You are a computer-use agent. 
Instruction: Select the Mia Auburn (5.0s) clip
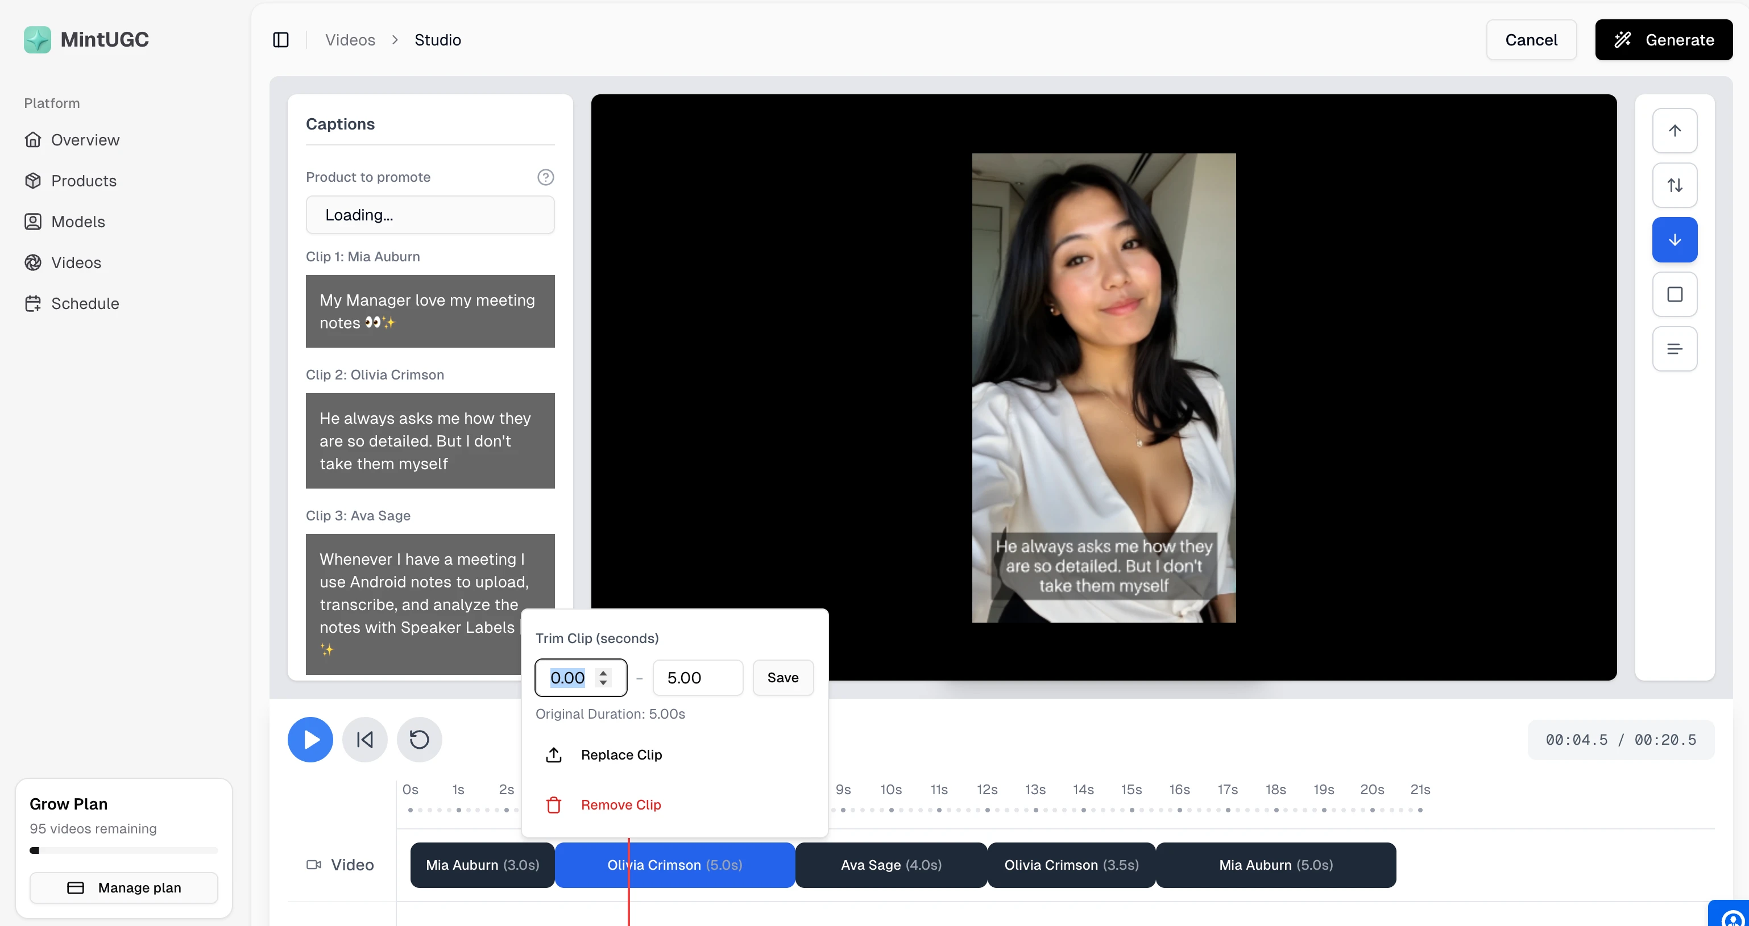pyautogui.click(x=1276, y=866)
